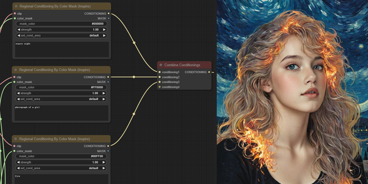The width and height of the screenshot is (368, 184).
Task: Select previous set_cond_area option on #00FF00 node
Action: 18,168
